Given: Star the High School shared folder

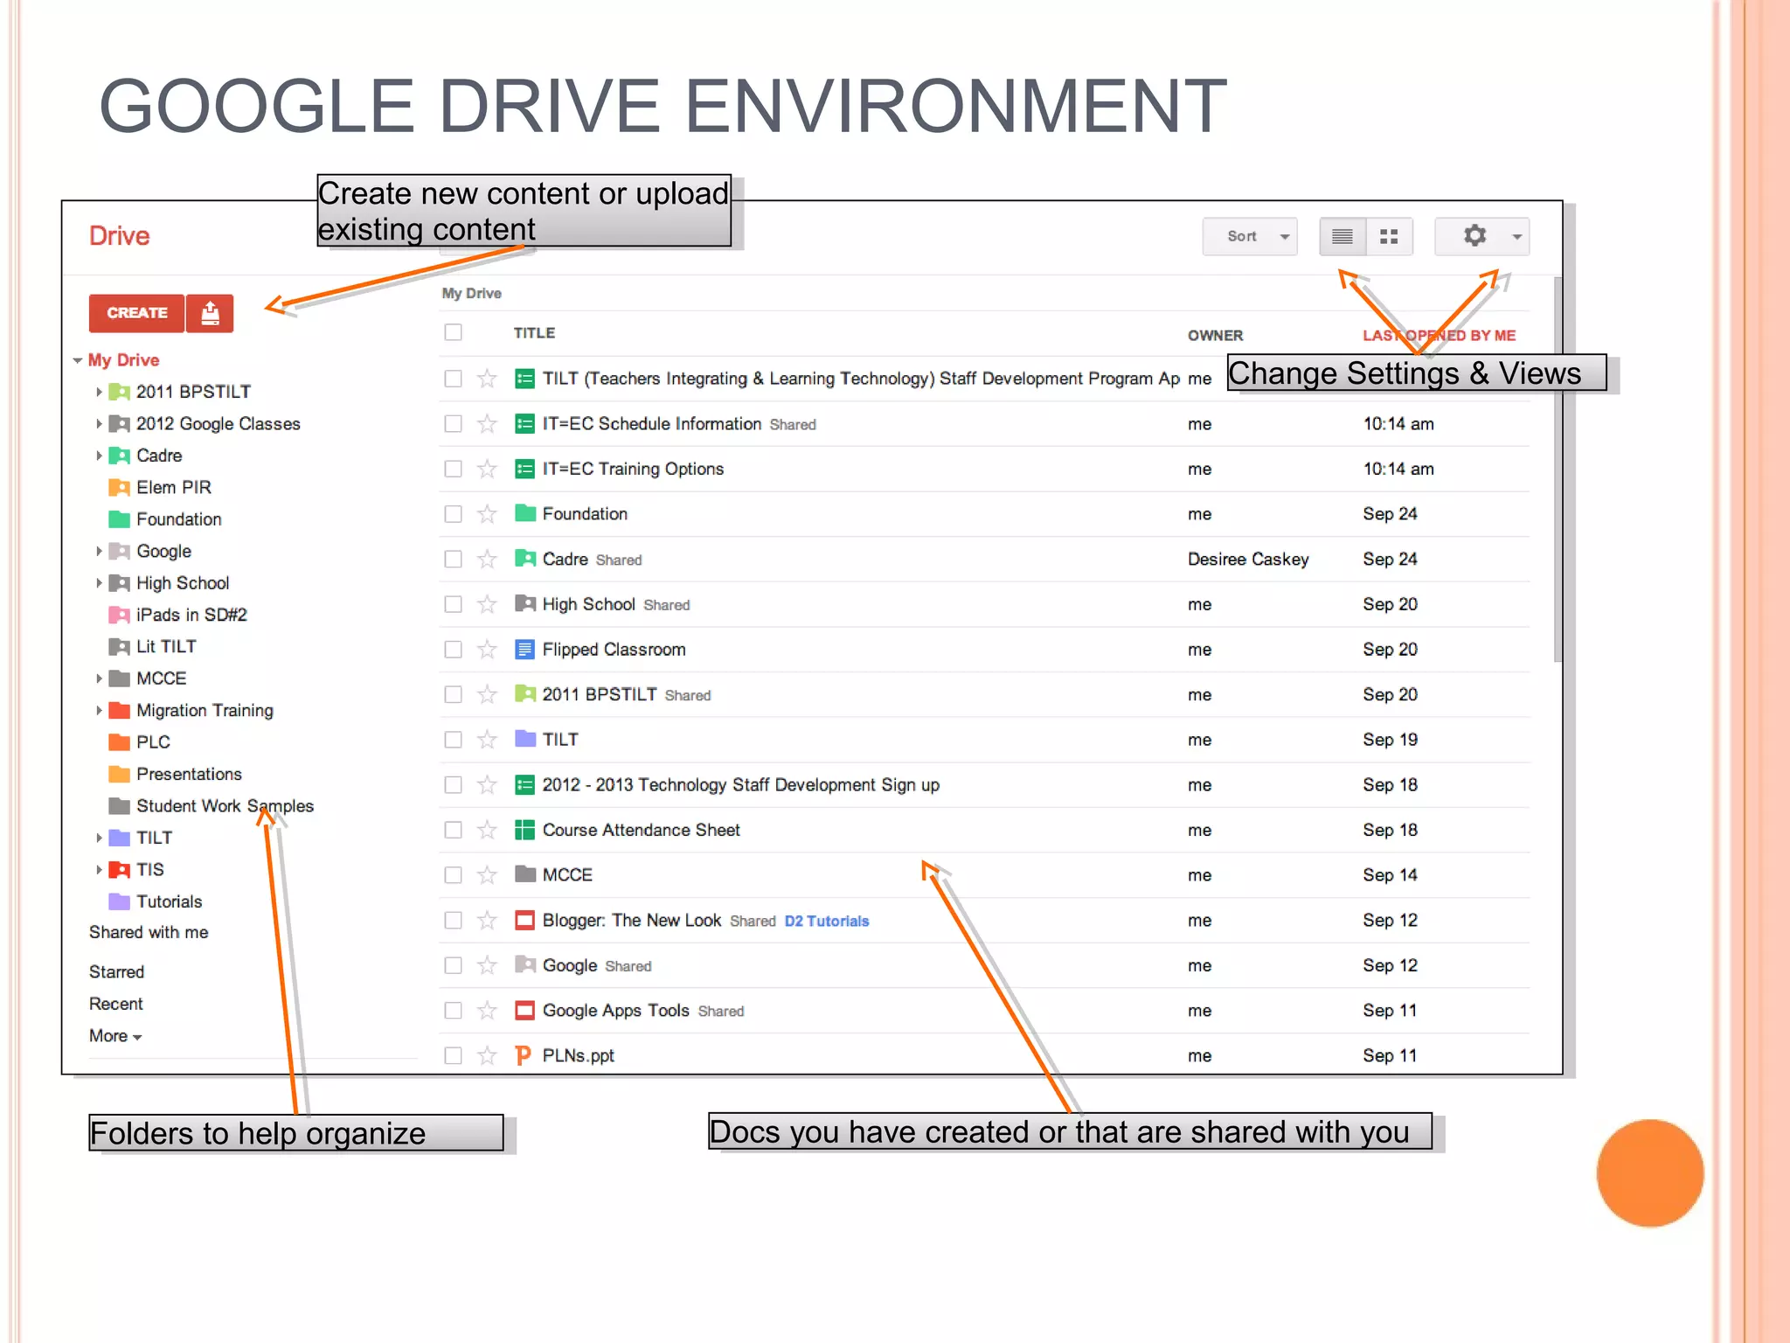Looking at the screenshot, I should click(487, 604).
